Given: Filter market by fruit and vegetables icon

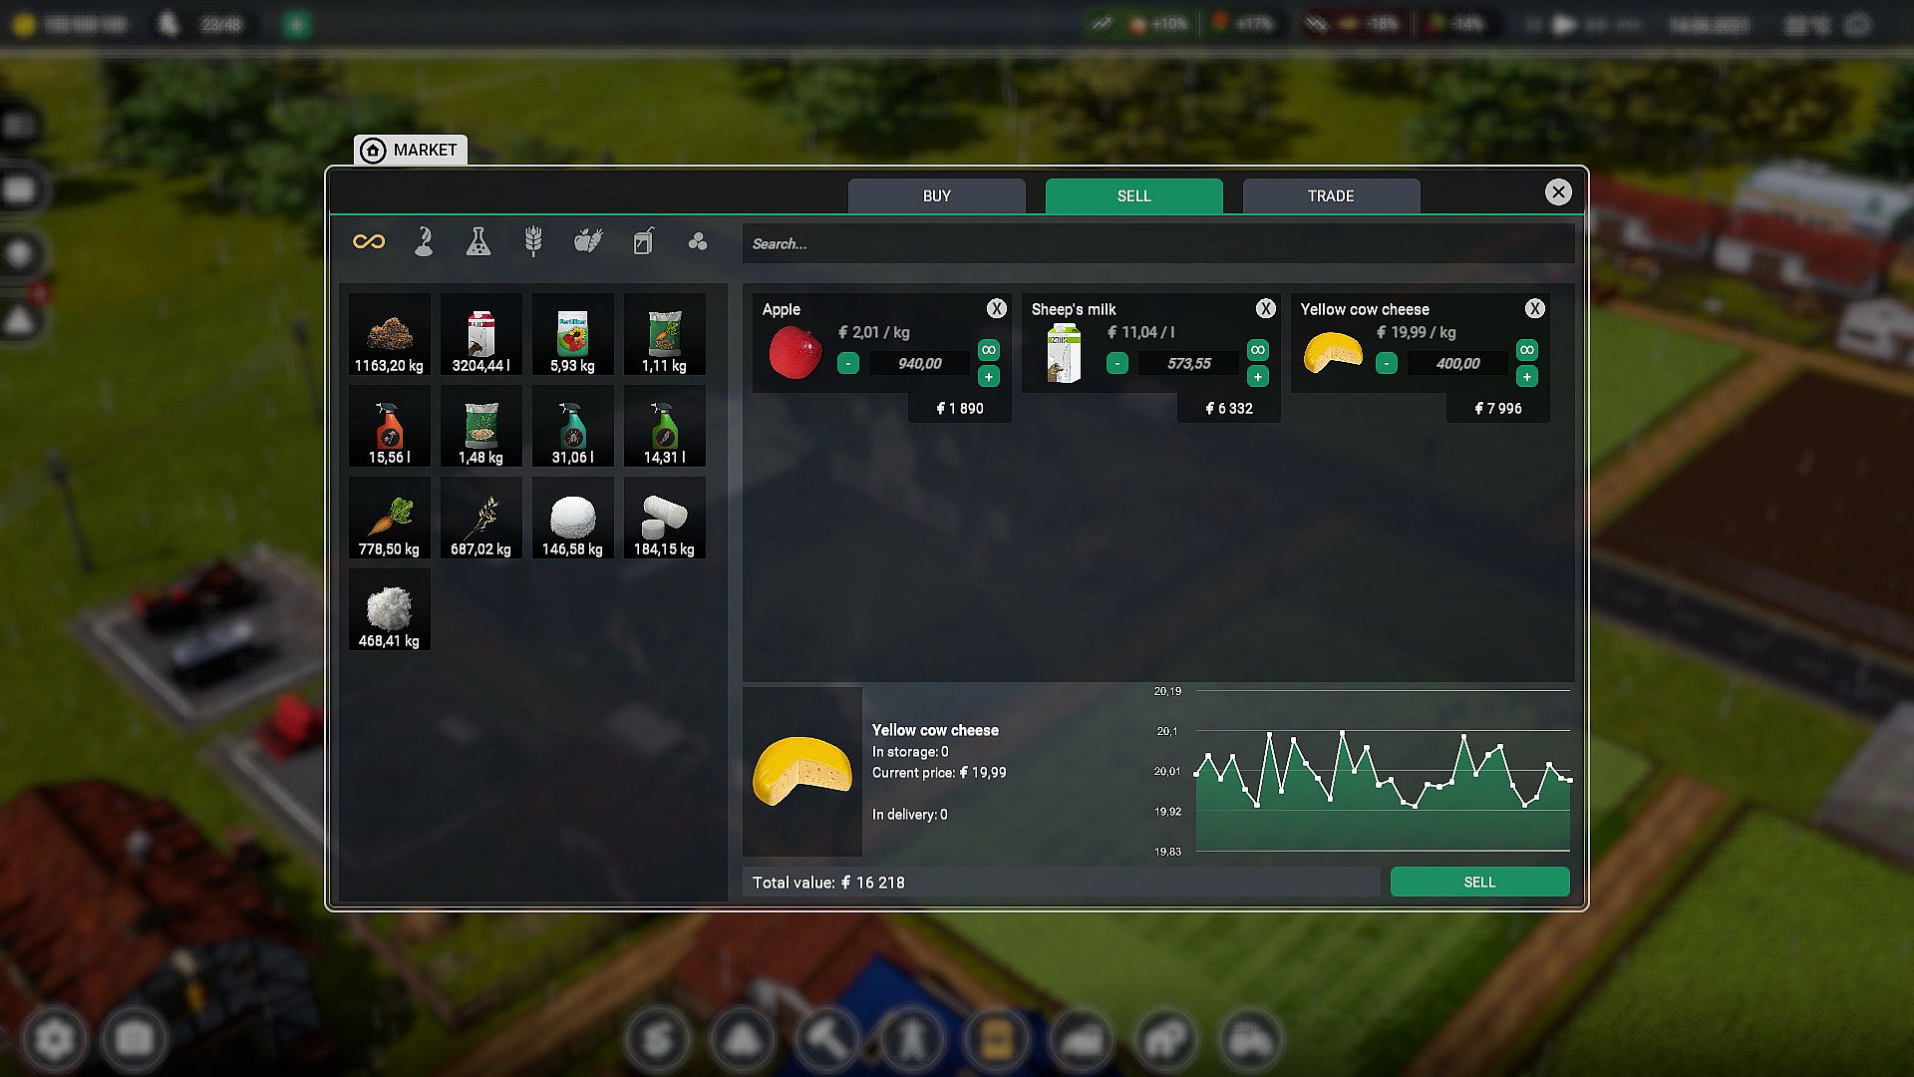Looking at the screenshot, I should (x=588, y=241).
